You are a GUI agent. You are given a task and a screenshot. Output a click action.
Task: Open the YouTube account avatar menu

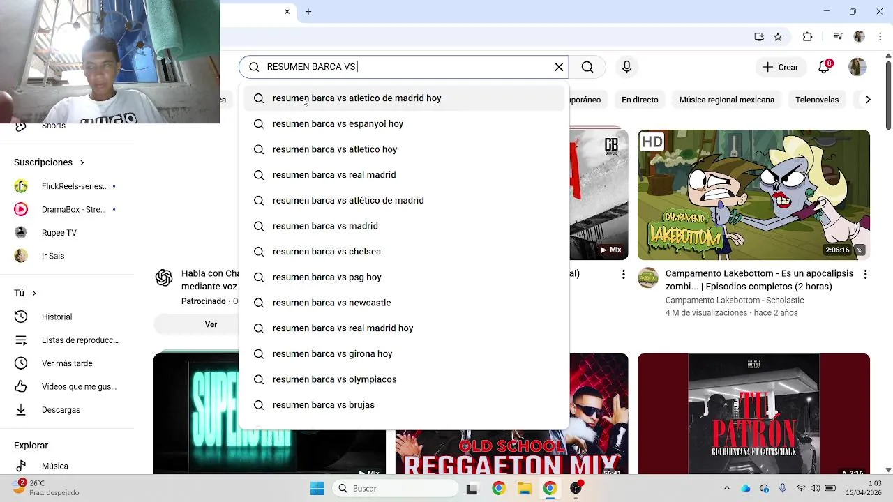coord(857,67)
